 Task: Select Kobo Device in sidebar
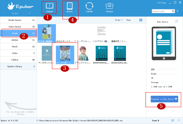point(18,27)
